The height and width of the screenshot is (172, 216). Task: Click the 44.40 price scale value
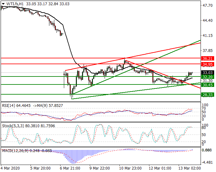(207, 21)
